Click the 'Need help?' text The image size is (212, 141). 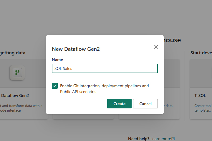coord(138,139)
